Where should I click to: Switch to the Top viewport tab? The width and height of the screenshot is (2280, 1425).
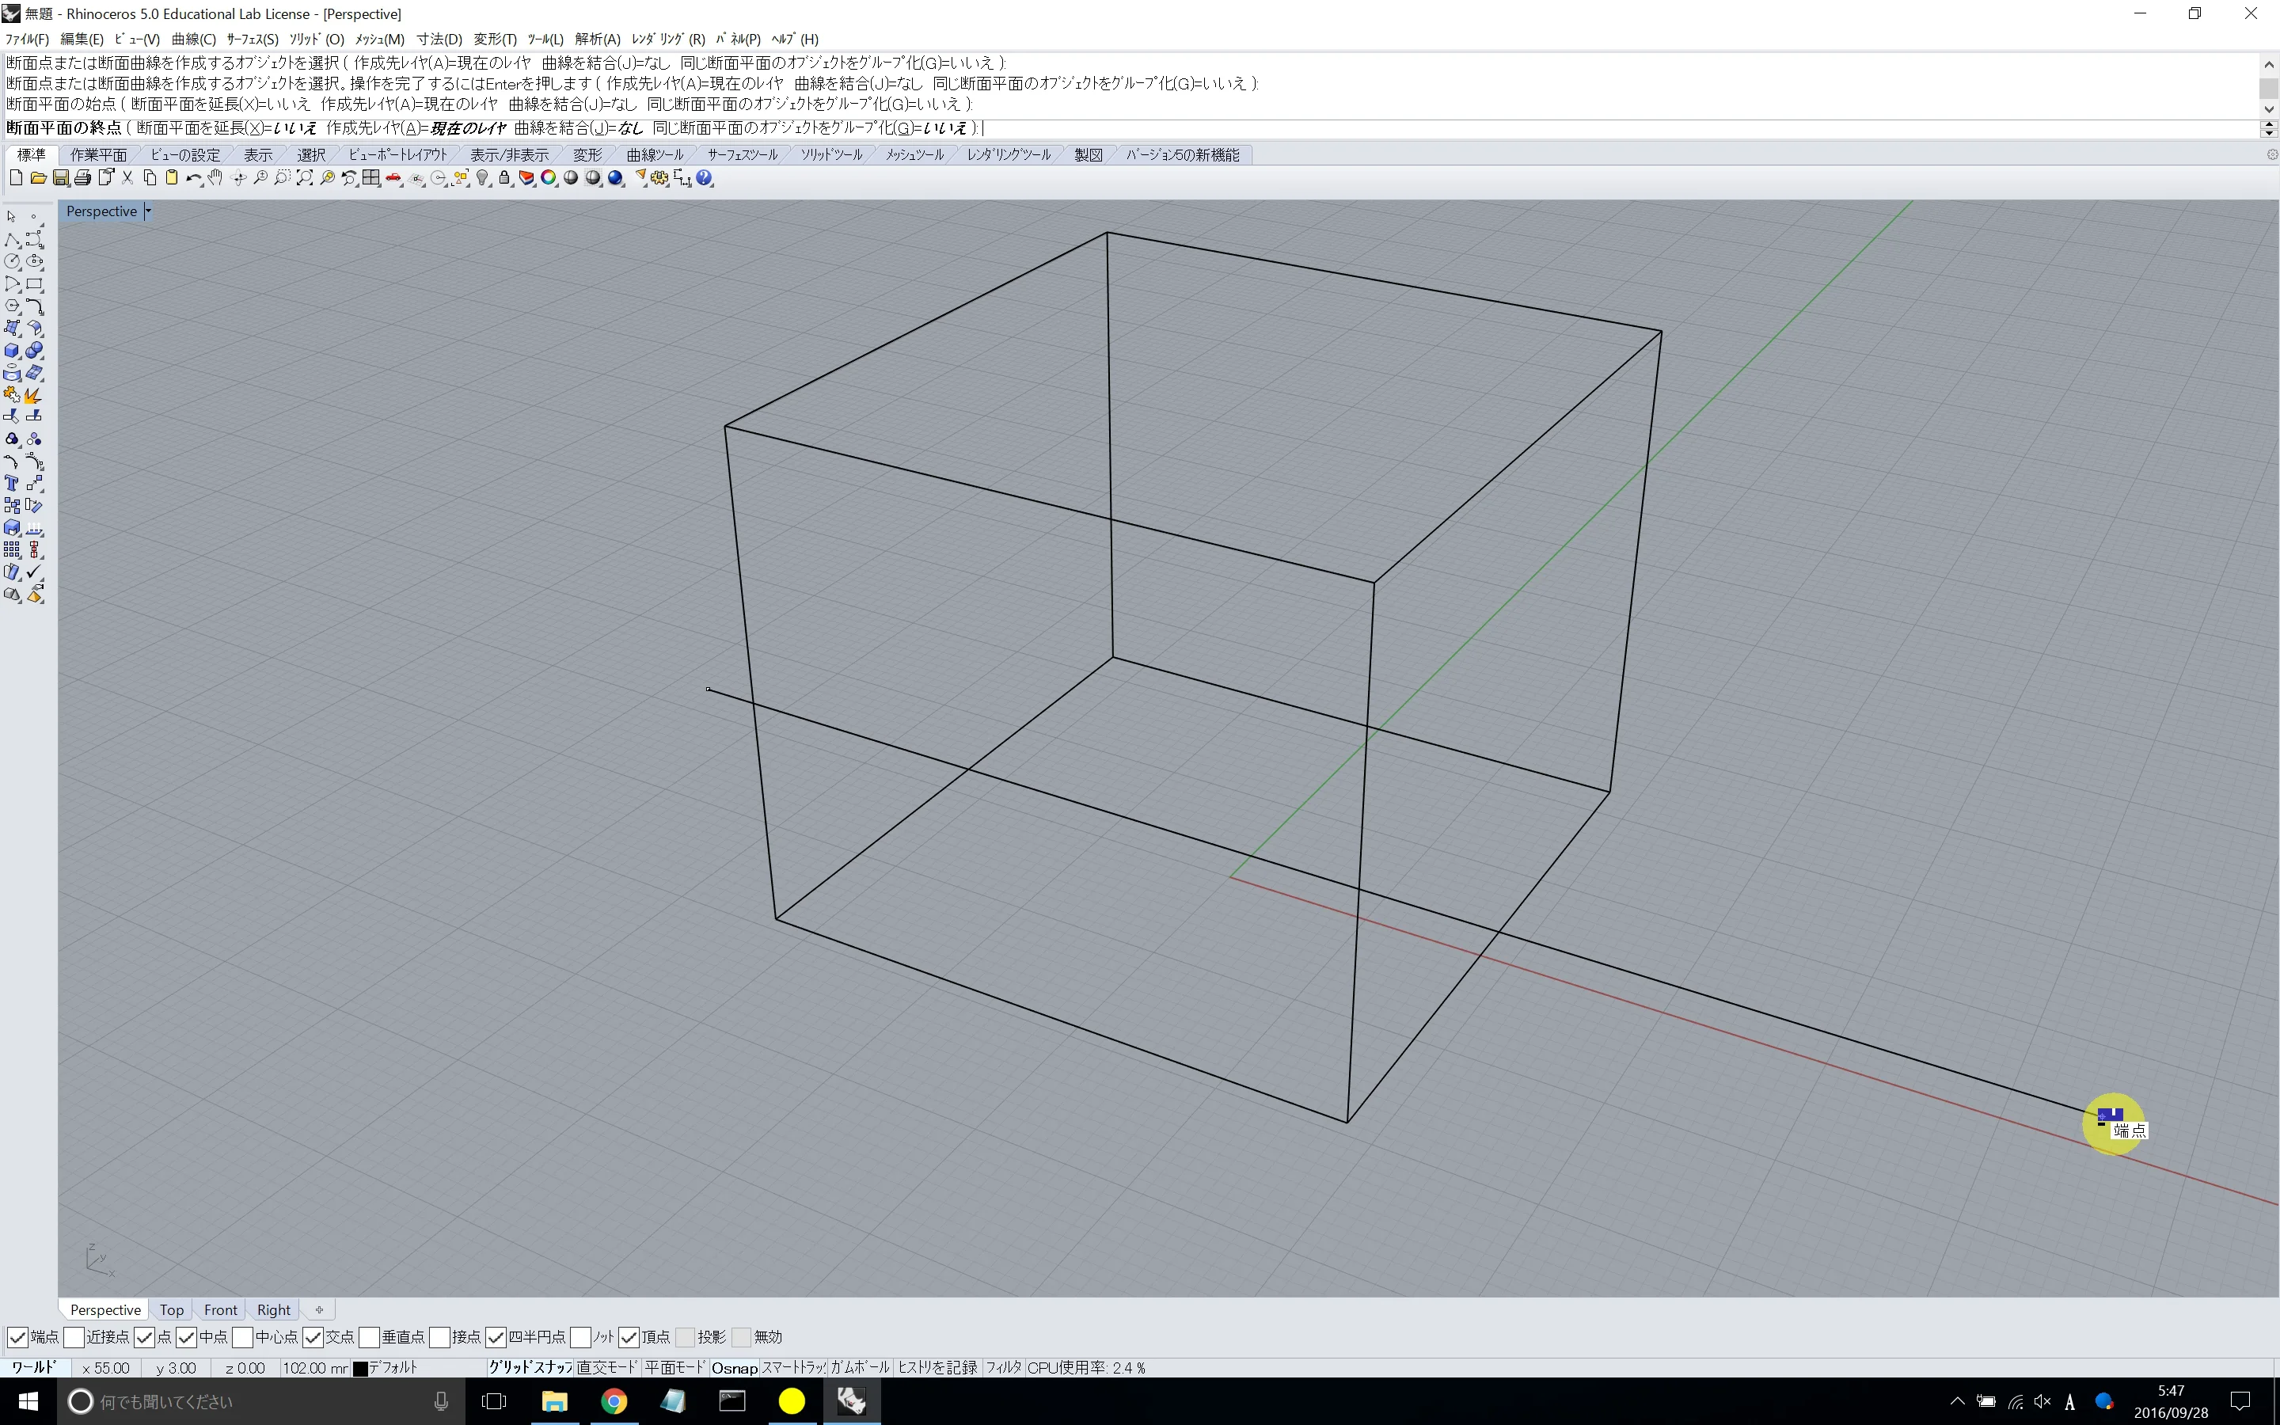click(x=172, y=1309)
